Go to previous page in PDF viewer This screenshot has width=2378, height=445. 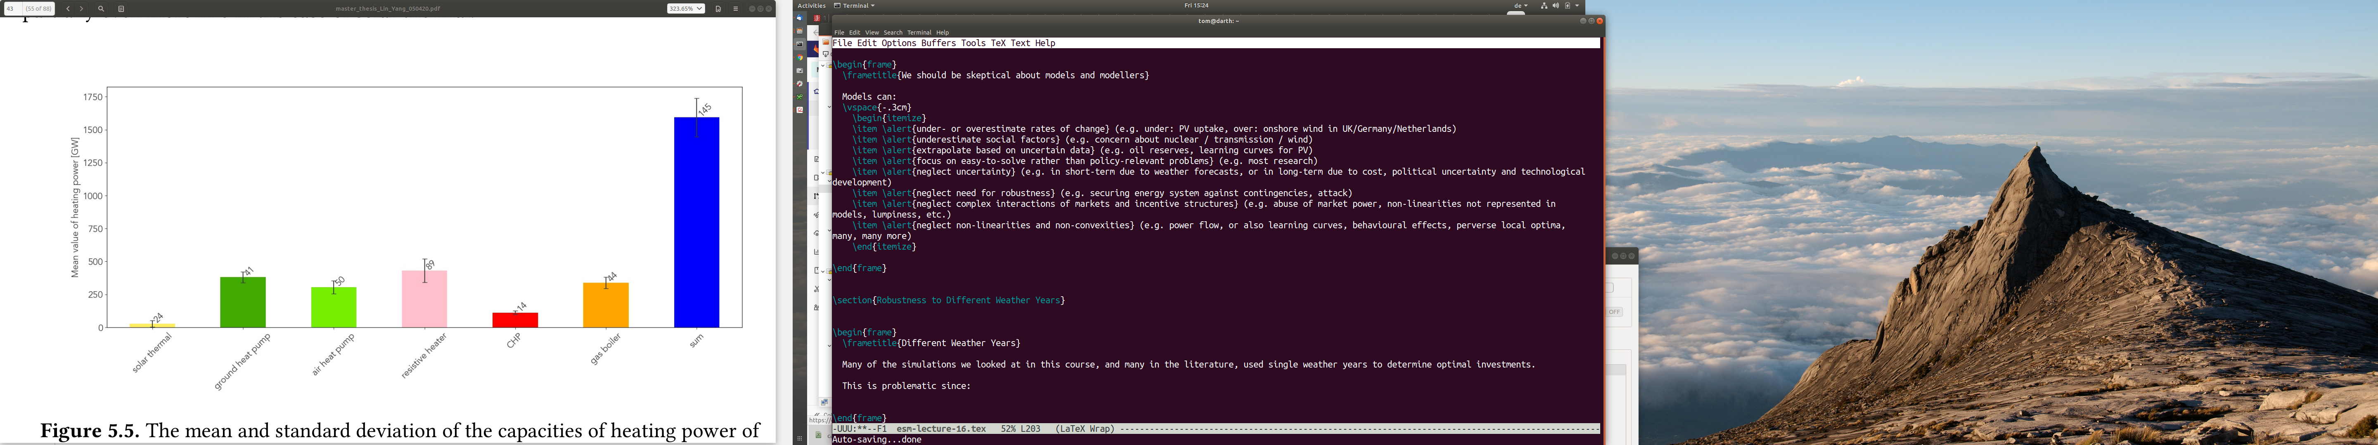[x=67, y=8]
